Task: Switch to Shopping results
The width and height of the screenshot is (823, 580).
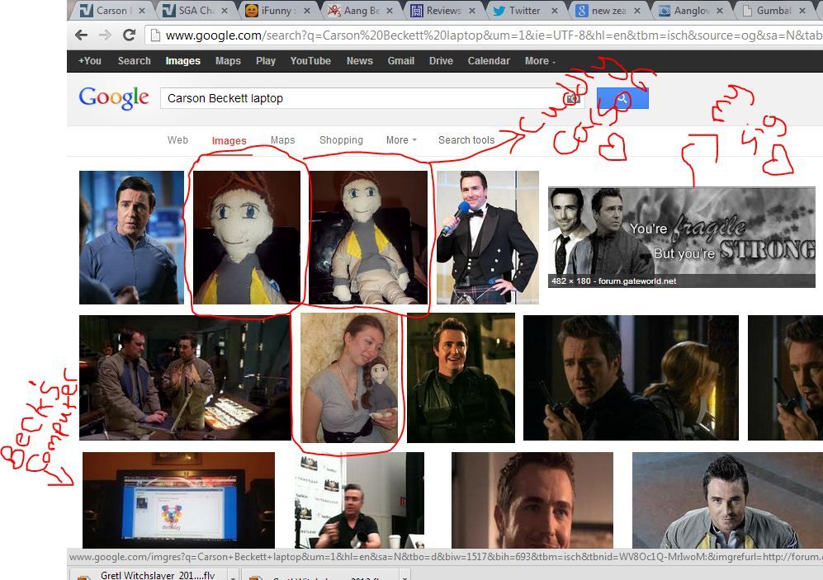Action: pyautogui.click(x=341, y=140)
